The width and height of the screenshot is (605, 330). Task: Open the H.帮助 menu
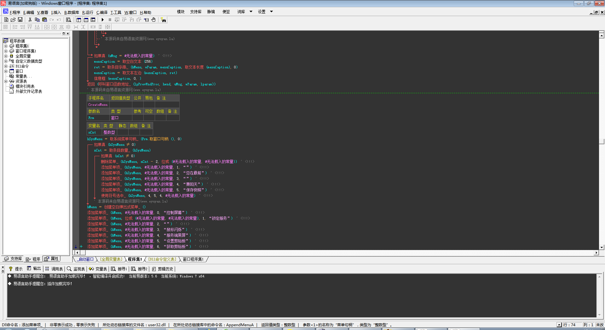pyautogui.click(x=146, y=13)
